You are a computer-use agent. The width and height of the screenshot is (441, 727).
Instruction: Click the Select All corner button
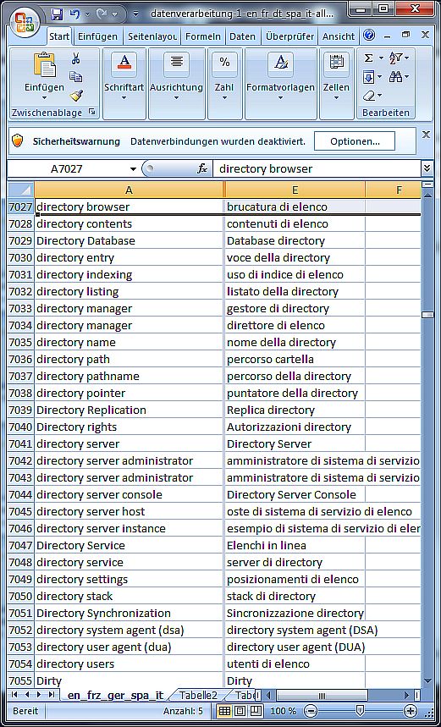[21, 190]
